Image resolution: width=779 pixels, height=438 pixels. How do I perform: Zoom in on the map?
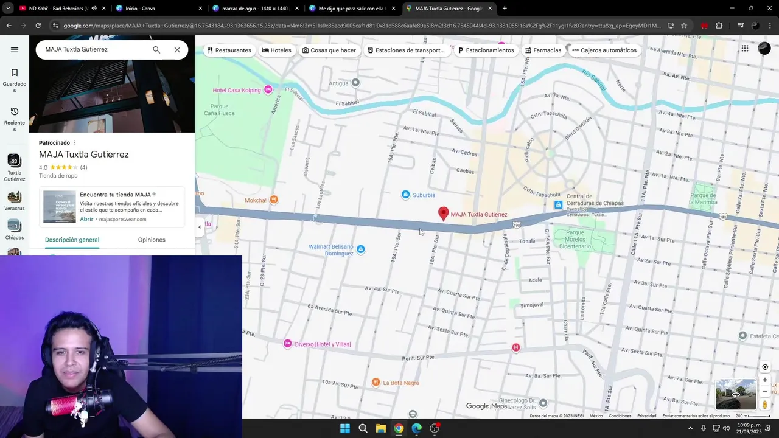click(x=765, y=380)
